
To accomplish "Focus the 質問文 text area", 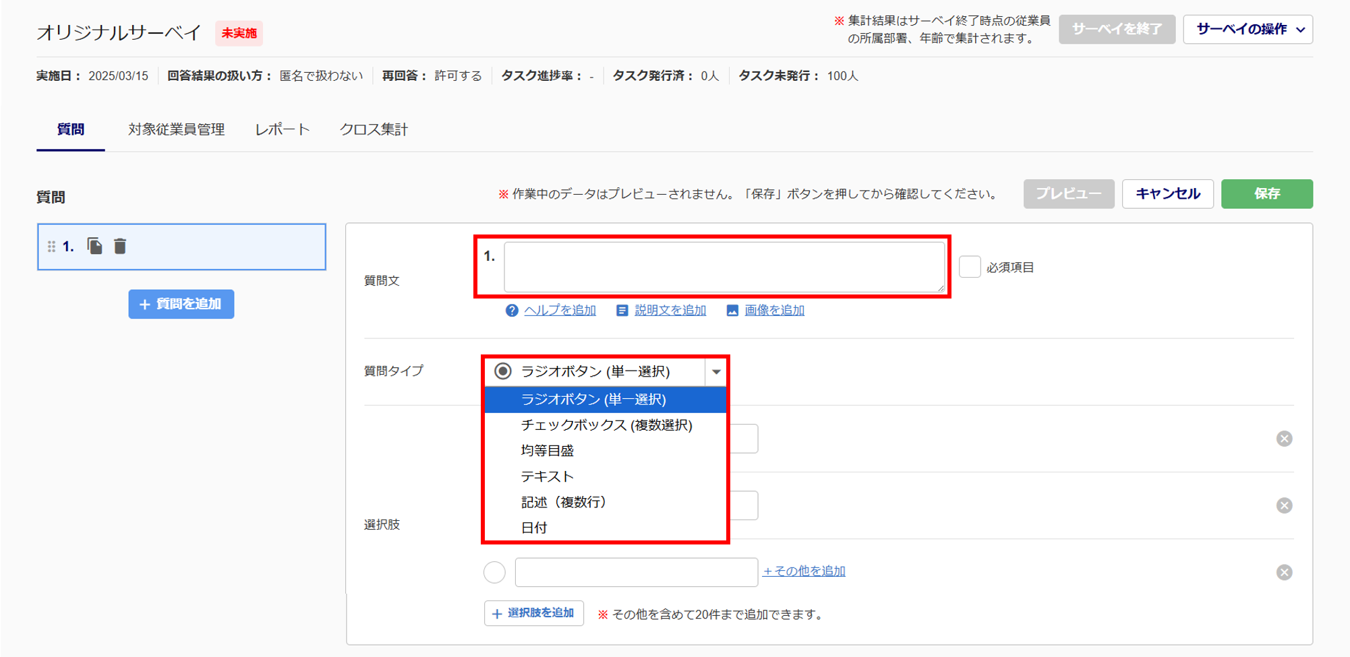I will (x=724, y=267).
